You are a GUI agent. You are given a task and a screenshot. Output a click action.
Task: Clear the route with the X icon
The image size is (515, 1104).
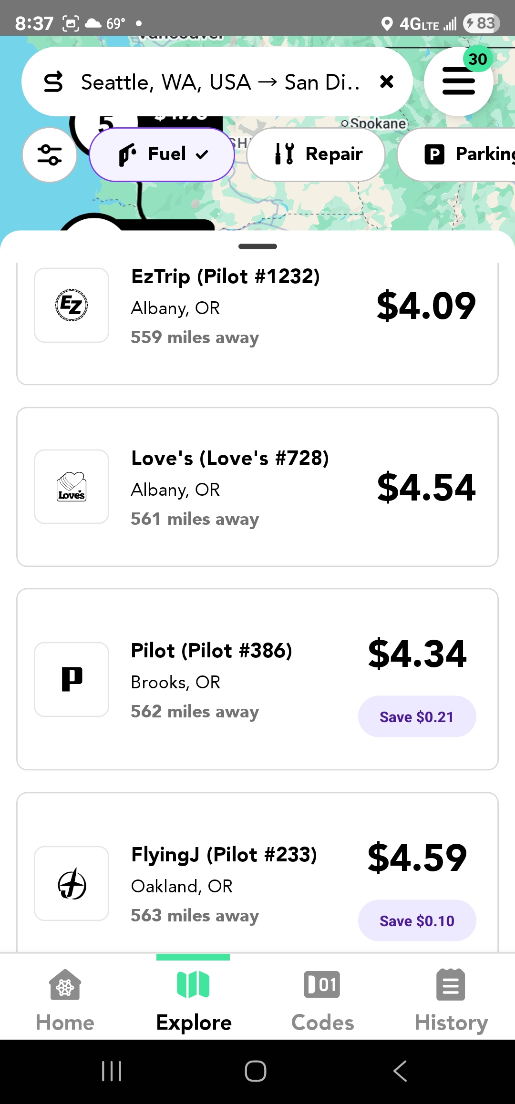point(387,82)
